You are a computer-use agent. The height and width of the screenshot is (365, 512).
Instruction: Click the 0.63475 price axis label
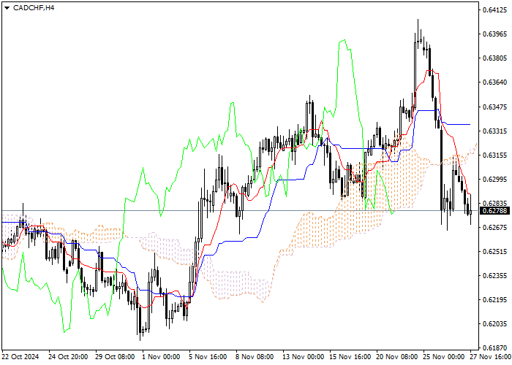[x=494, y=107]
